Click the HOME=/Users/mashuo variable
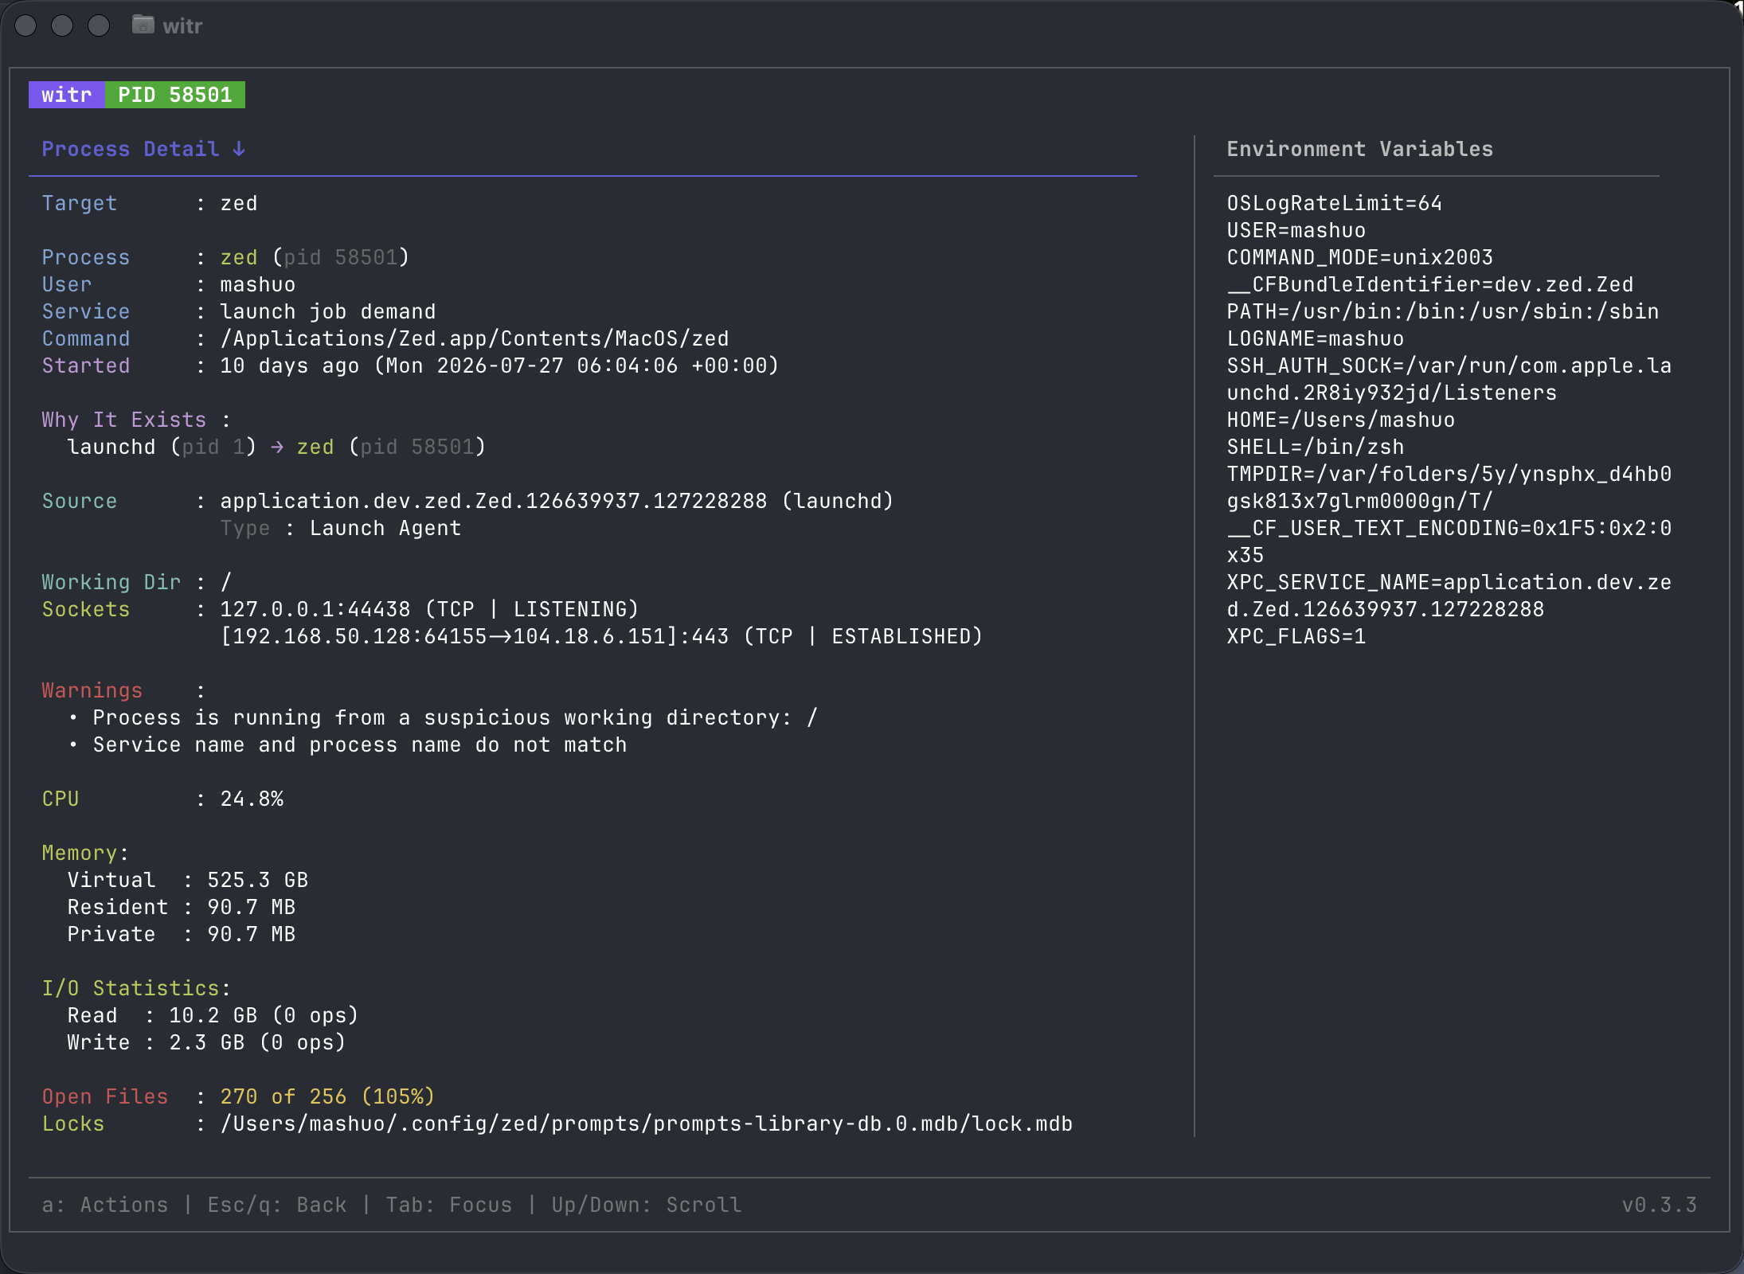The height and width of the screenshot is (1274, 1744). click(x=1341, y=420)
